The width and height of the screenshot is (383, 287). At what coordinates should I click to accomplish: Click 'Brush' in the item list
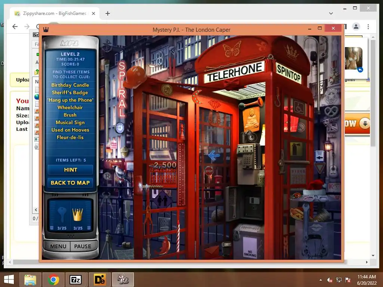click(x=70, y=115)
